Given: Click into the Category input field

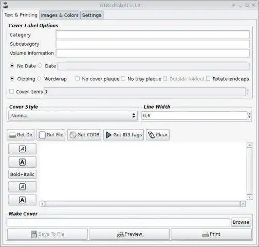Looking at the screenshot, I should [x=153, y=35].
